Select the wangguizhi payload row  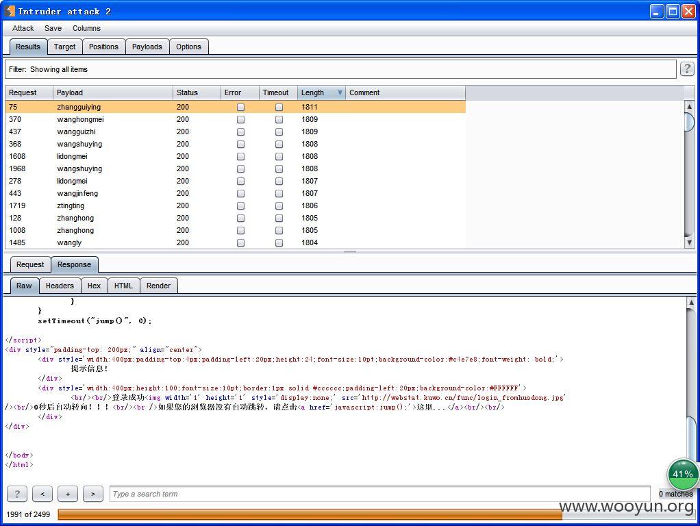pos(235,131)
